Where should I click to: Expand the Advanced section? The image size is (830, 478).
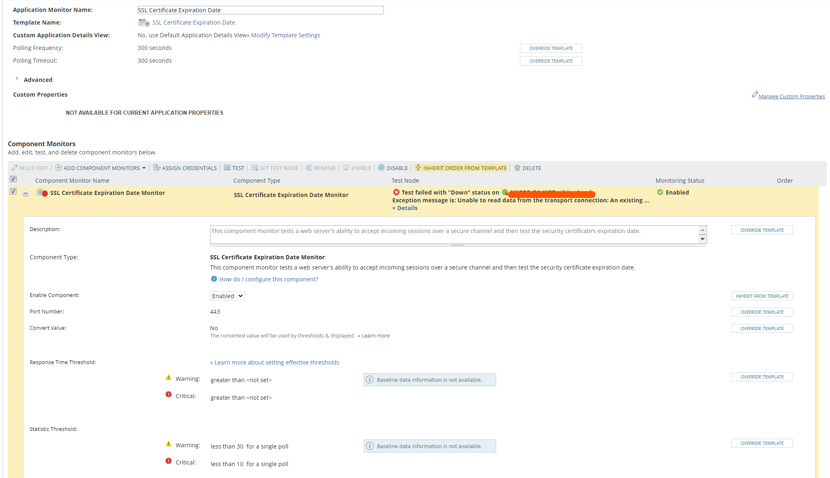point(17,79)
